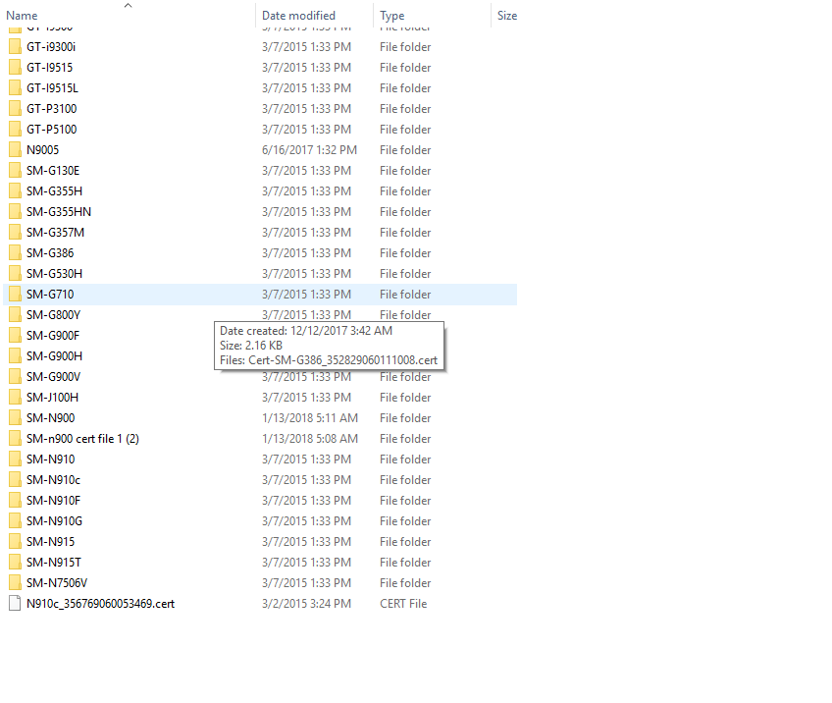Image resolution: width=832 pixels, height=703 pixels.
Task: Select the GT-P3100 folder icon
Action: [x=15, y=109]
